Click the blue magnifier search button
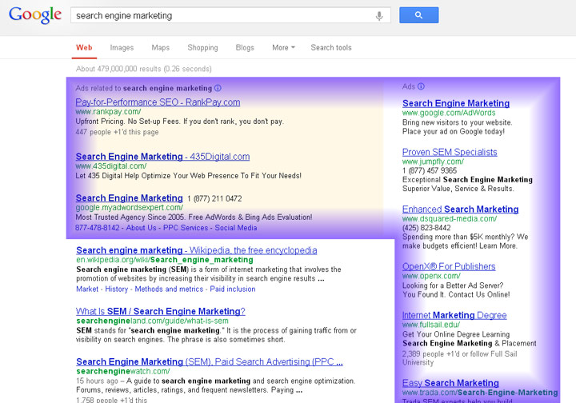576x403 pixels. pos(418,15)
